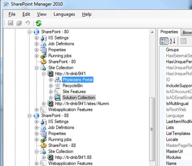192x166 pixels.
Task: Click the Save toolbar icon
Action: (x=10, y=23)
